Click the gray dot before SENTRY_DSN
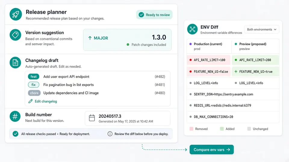Image resolution: width=289 pixels, height=162 pixels. 191,94
